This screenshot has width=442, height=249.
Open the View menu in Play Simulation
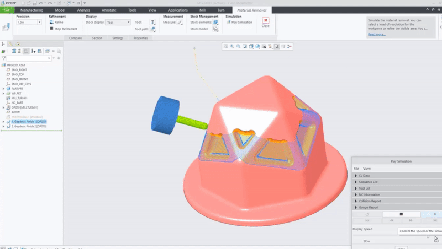pyautogui.click(x=367, y=169)
